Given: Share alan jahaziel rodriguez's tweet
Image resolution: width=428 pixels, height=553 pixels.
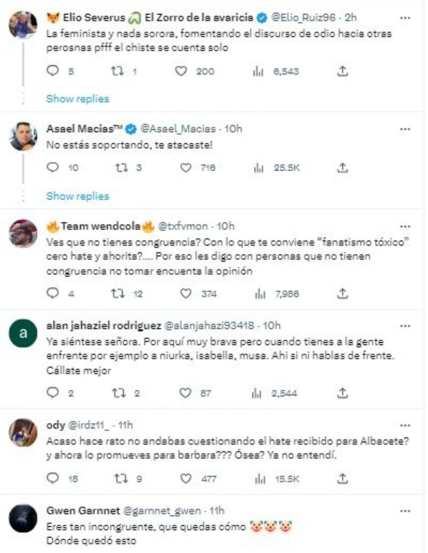Looking at the screenshot, I should pos(343,393).
